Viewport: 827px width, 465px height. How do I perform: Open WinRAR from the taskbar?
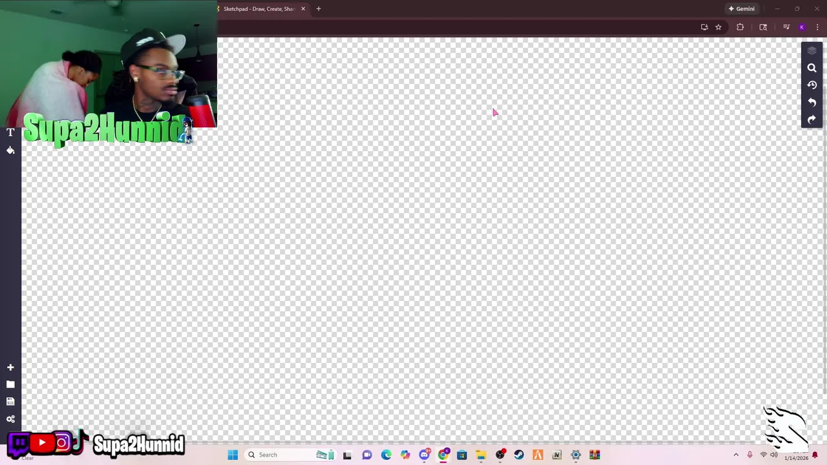click(x=594, y=455)
